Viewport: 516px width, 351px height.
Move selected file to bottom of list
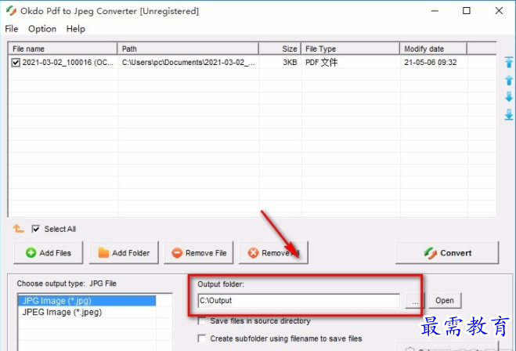tap(509, 114)
